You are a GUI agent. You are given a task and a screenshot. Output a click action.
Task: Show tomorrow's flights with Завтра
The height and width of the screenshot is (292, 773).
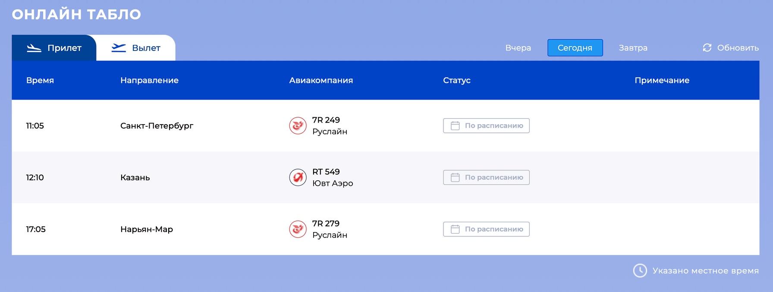633,48
